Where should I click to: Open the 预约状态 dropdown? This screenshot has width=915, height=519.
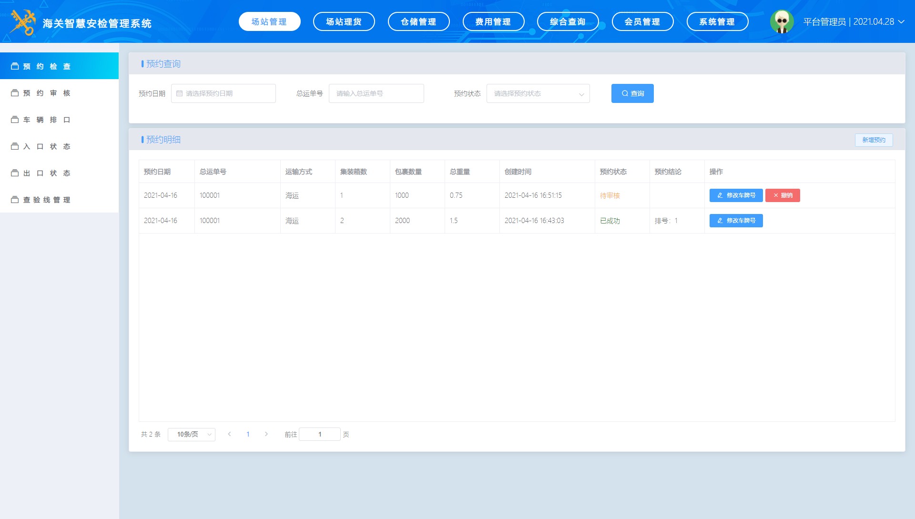click(538, 93)
